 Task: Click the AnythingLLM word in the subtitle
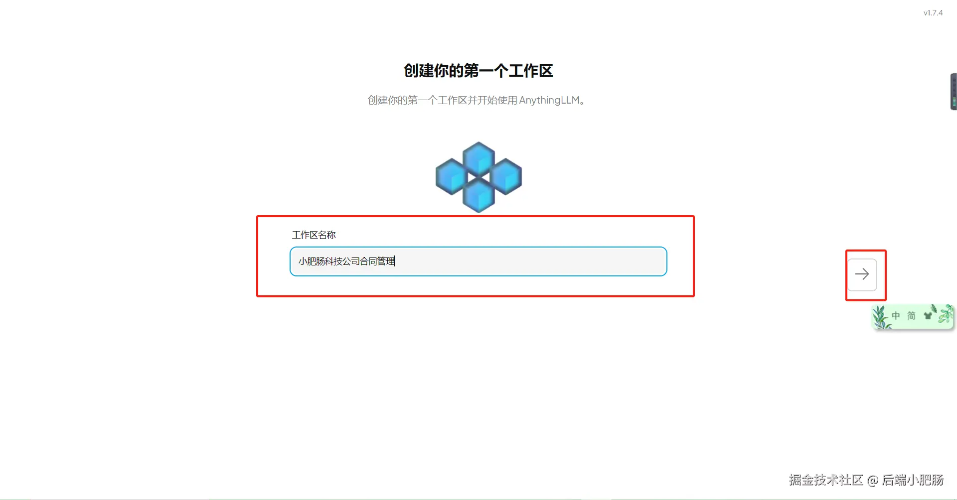(549, 100)
